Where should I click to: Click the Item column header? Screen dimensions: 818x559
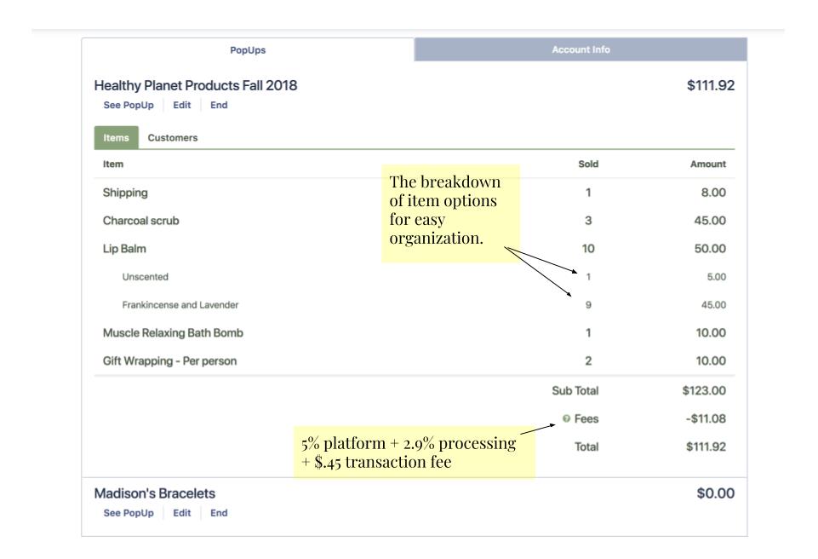[112, 164]
